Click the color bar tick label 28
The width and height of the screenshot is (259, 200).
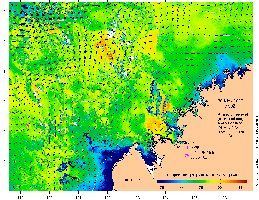click(x=201, y=187)
